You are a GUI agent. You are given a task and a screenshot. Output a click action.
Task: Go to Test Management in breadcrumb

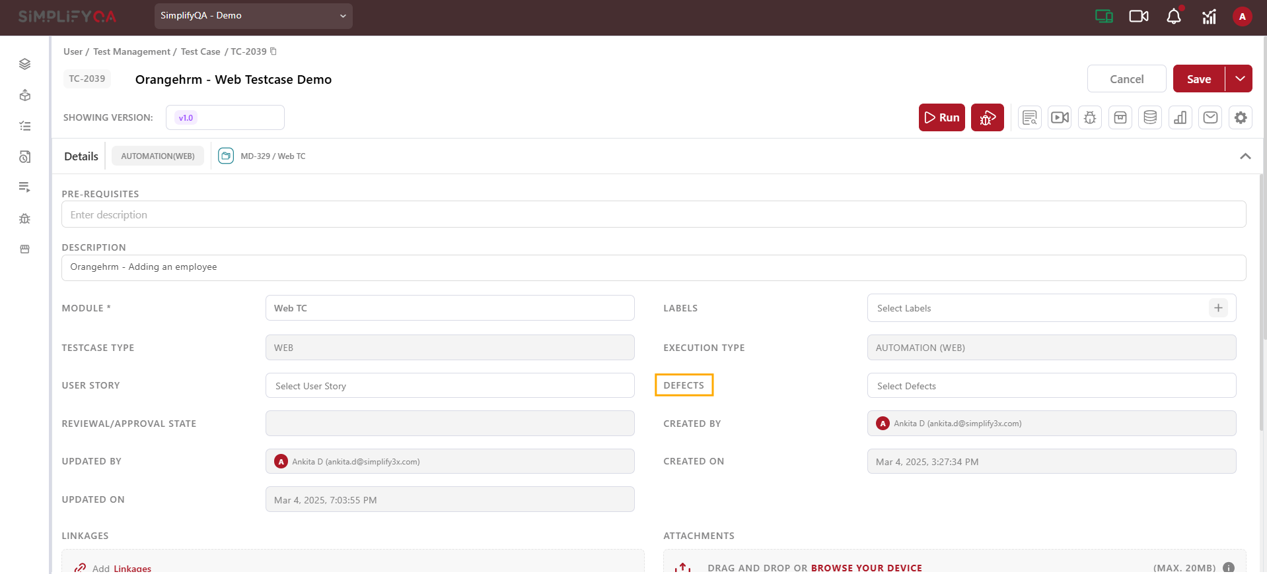point(131,51)
